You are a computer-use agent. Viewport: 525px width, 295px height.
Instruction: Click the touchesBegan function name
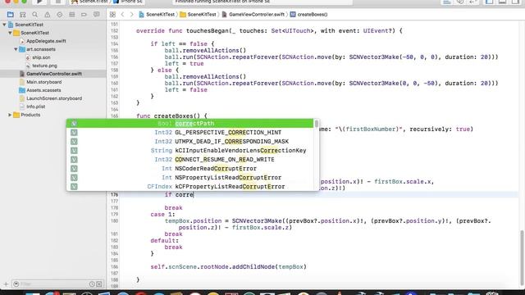pyautogui.click(x=208, y=31)
